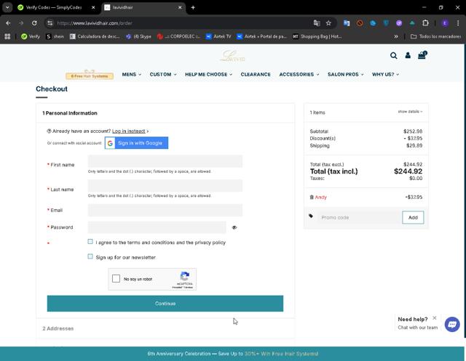Open a new browser tab
This screenshot has width=466, height=361.
(193, 7)
